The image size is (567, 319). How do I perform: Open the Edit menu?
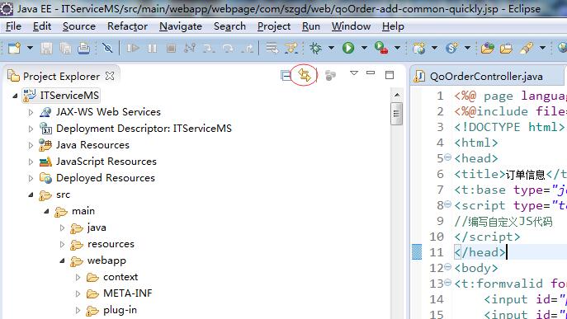(x=42, y=26)
